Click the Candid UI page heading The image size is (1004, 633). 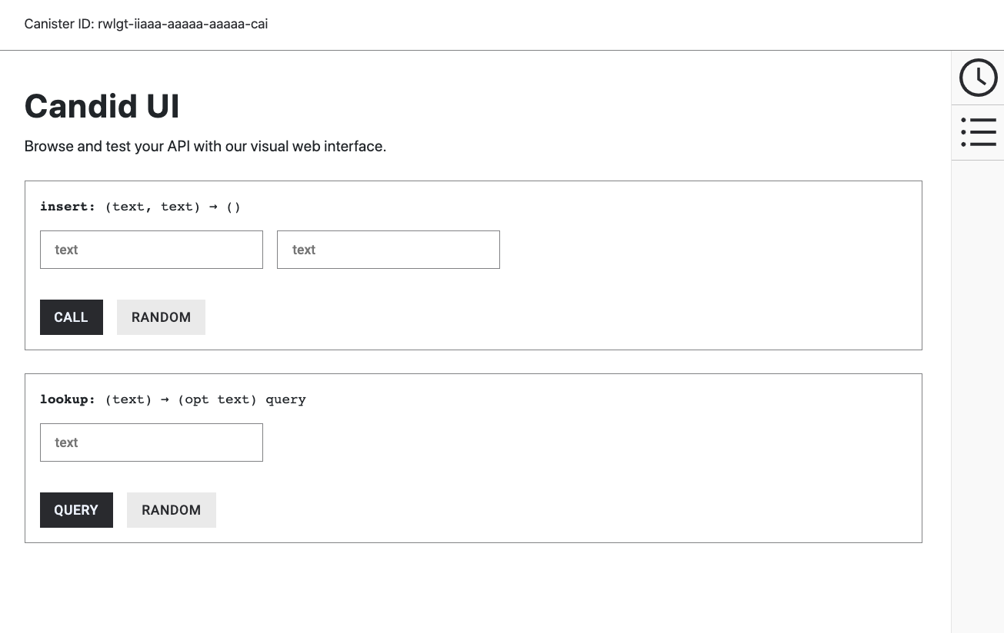coord(102,106)
